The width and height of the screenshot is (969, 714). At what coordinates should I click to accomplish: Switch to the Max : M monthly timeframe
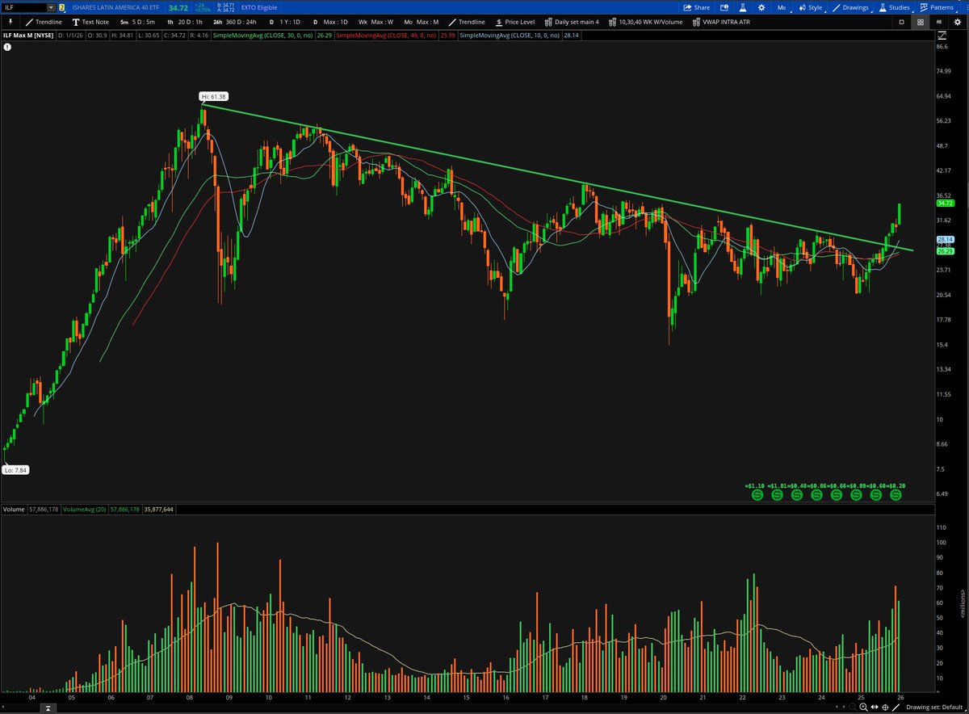tap(420, 22)
